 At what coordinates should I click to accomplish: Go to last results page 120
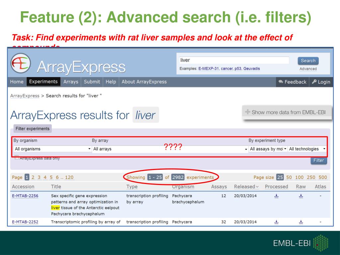69,177
